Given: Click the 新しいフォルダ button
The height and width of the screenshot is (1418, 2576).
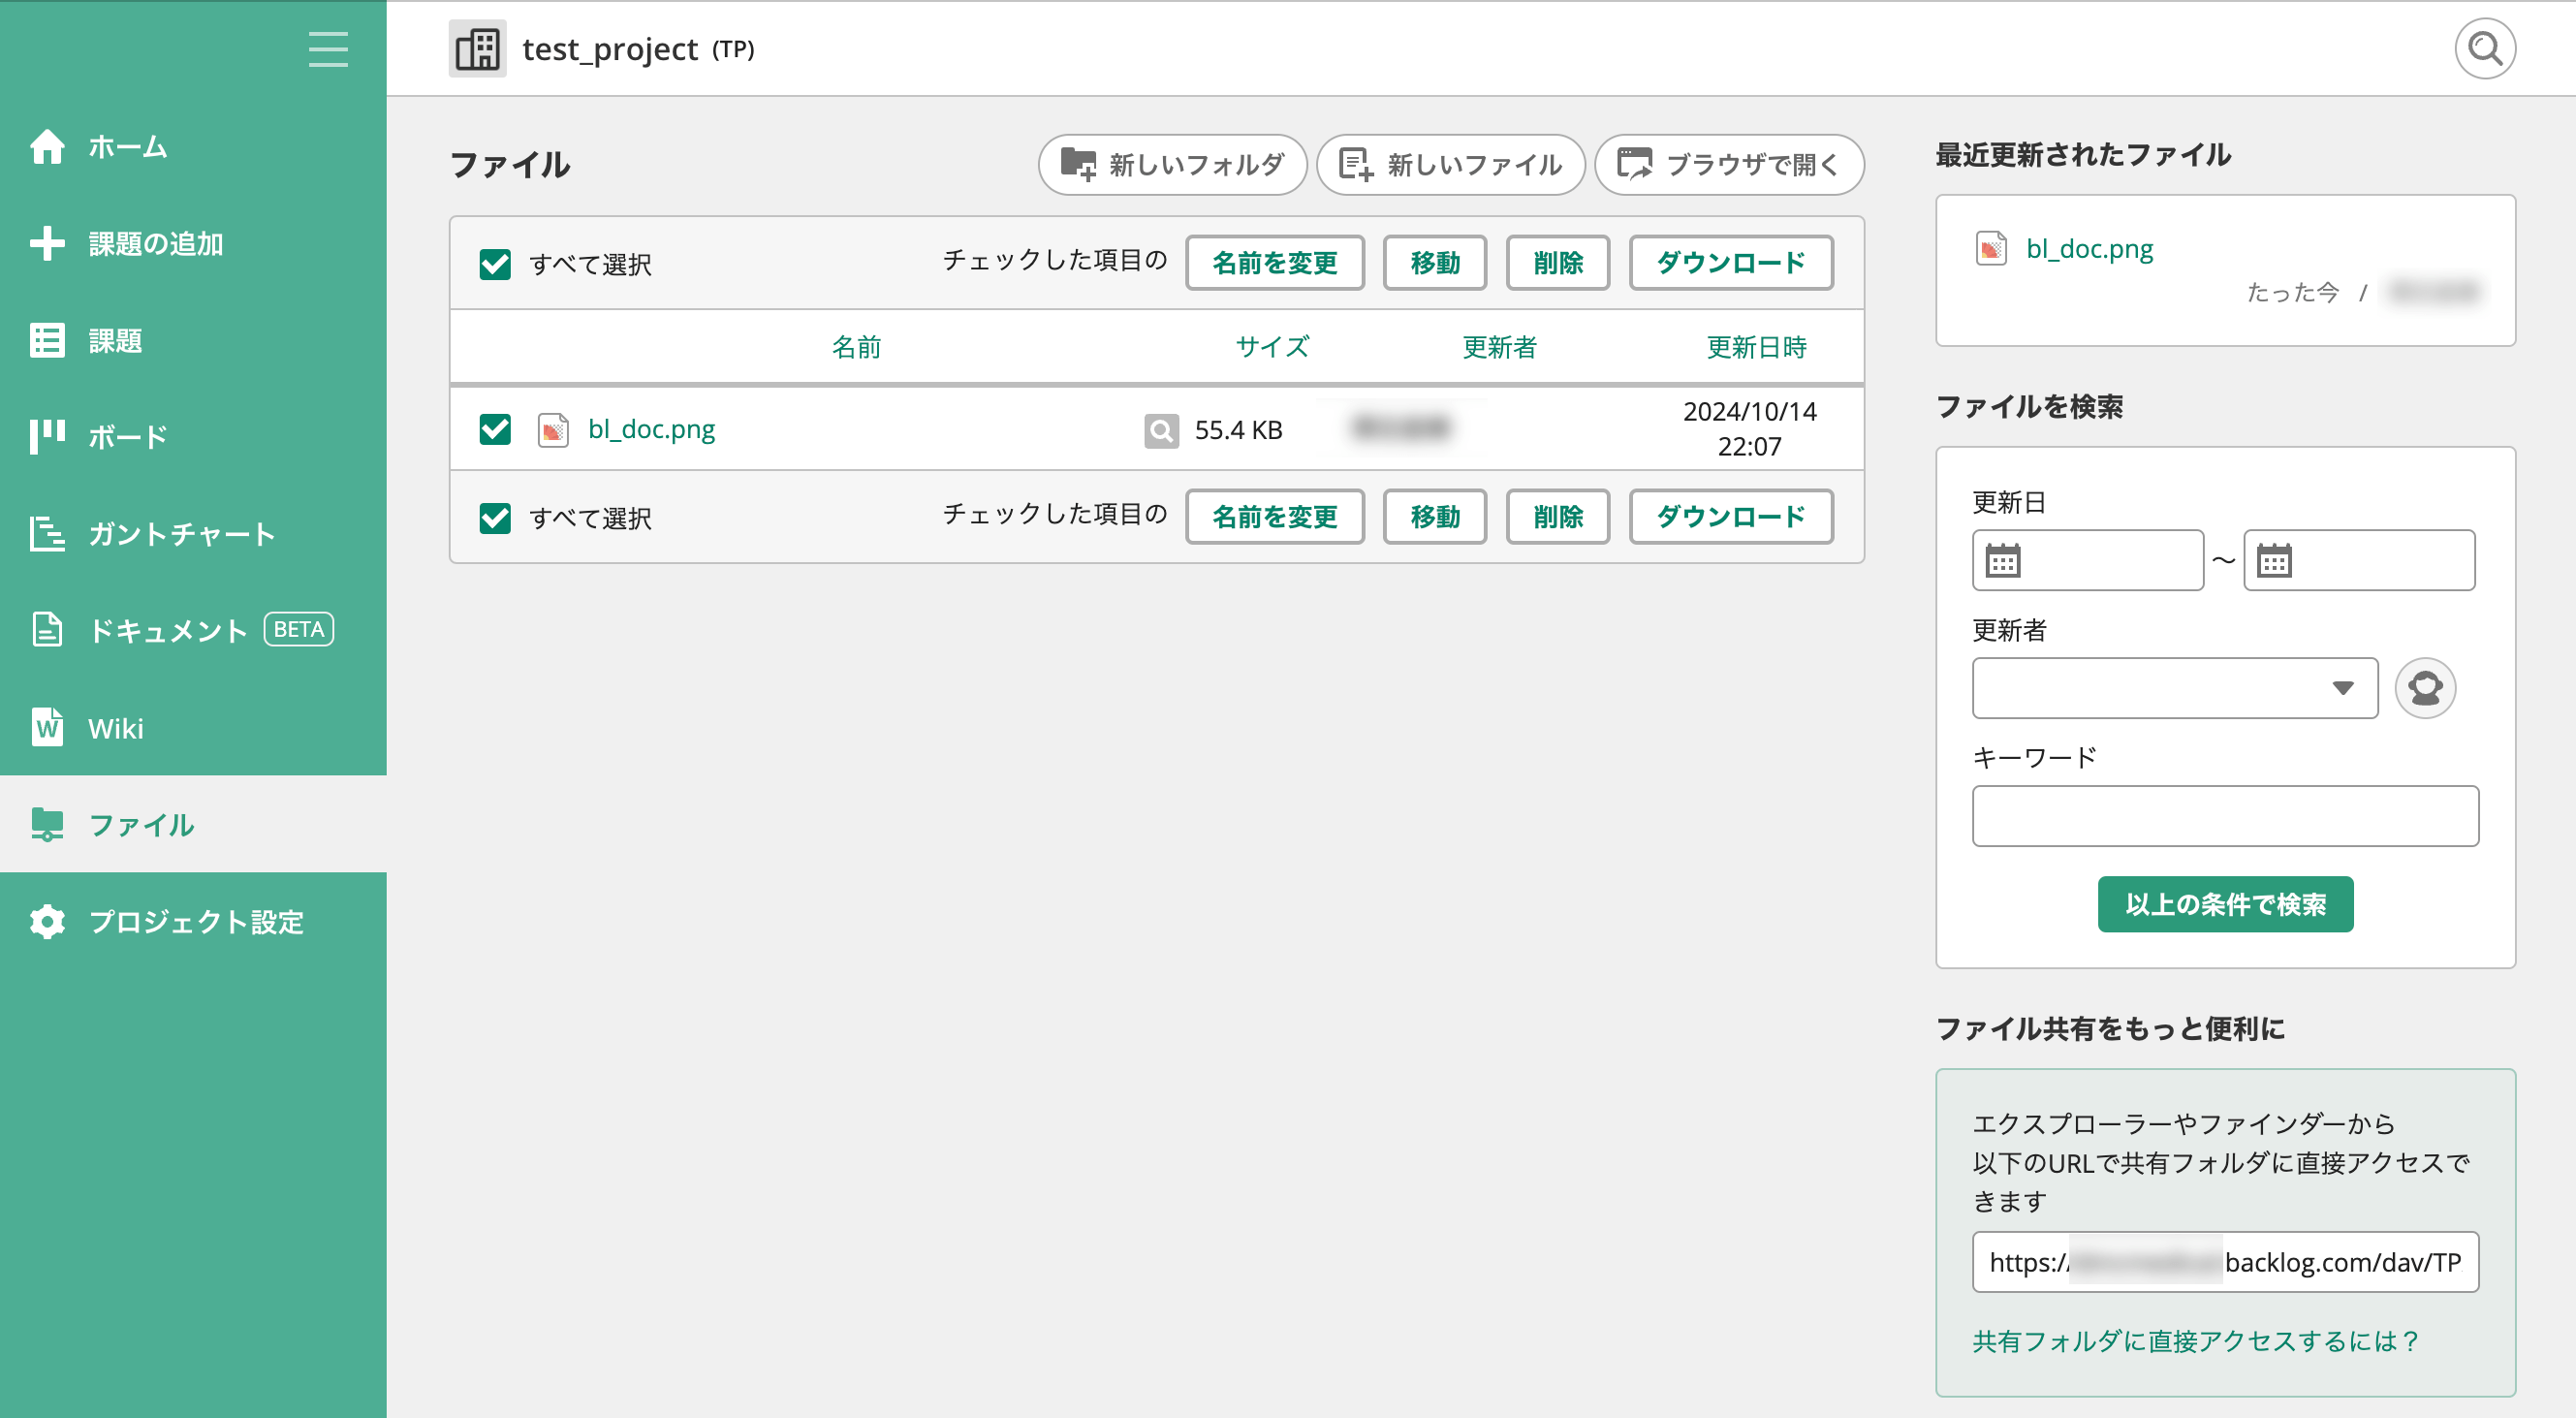Looking at the screenshot, I should tap(1172, 164).
